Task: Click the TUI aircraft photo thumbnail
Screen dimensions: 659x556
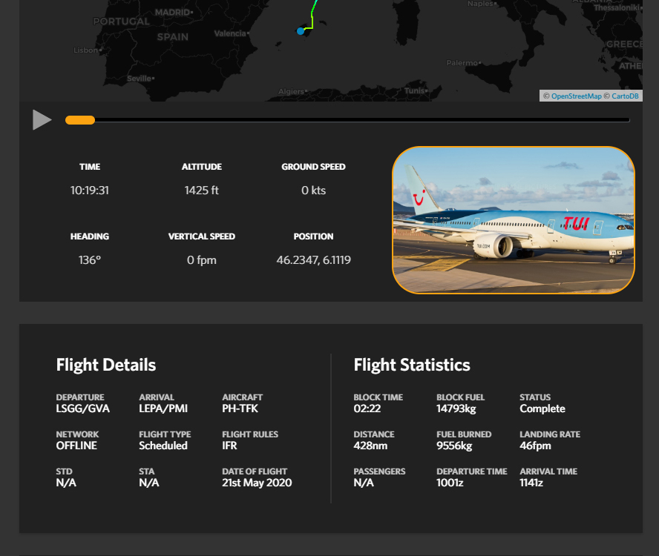Action: 513,220
